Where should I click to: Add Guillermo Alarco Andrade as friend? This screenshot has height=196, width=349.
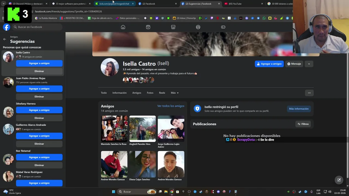(x=39, y=136)
